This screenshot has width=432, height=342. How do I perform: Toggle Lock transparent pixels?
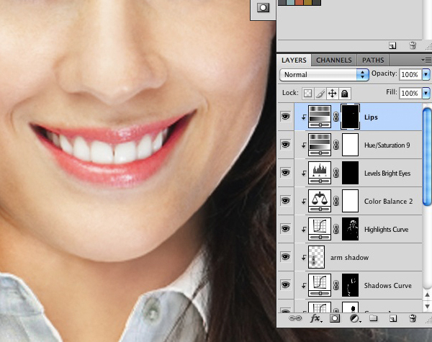pos(307,94)
